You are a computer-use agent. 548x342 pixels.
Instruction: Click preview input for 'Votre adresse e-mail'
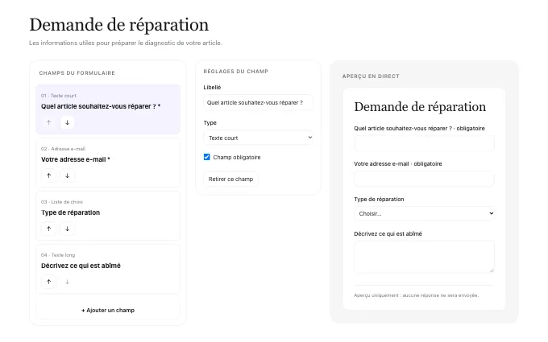click(x=424, y=179)
